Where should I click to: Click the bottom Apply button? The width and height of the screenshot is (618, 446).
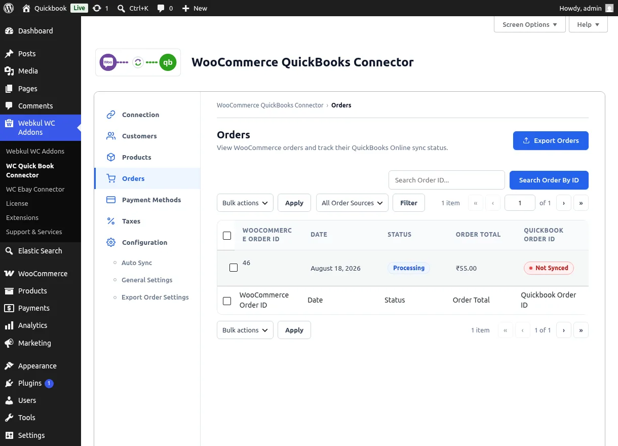point(294,330)
